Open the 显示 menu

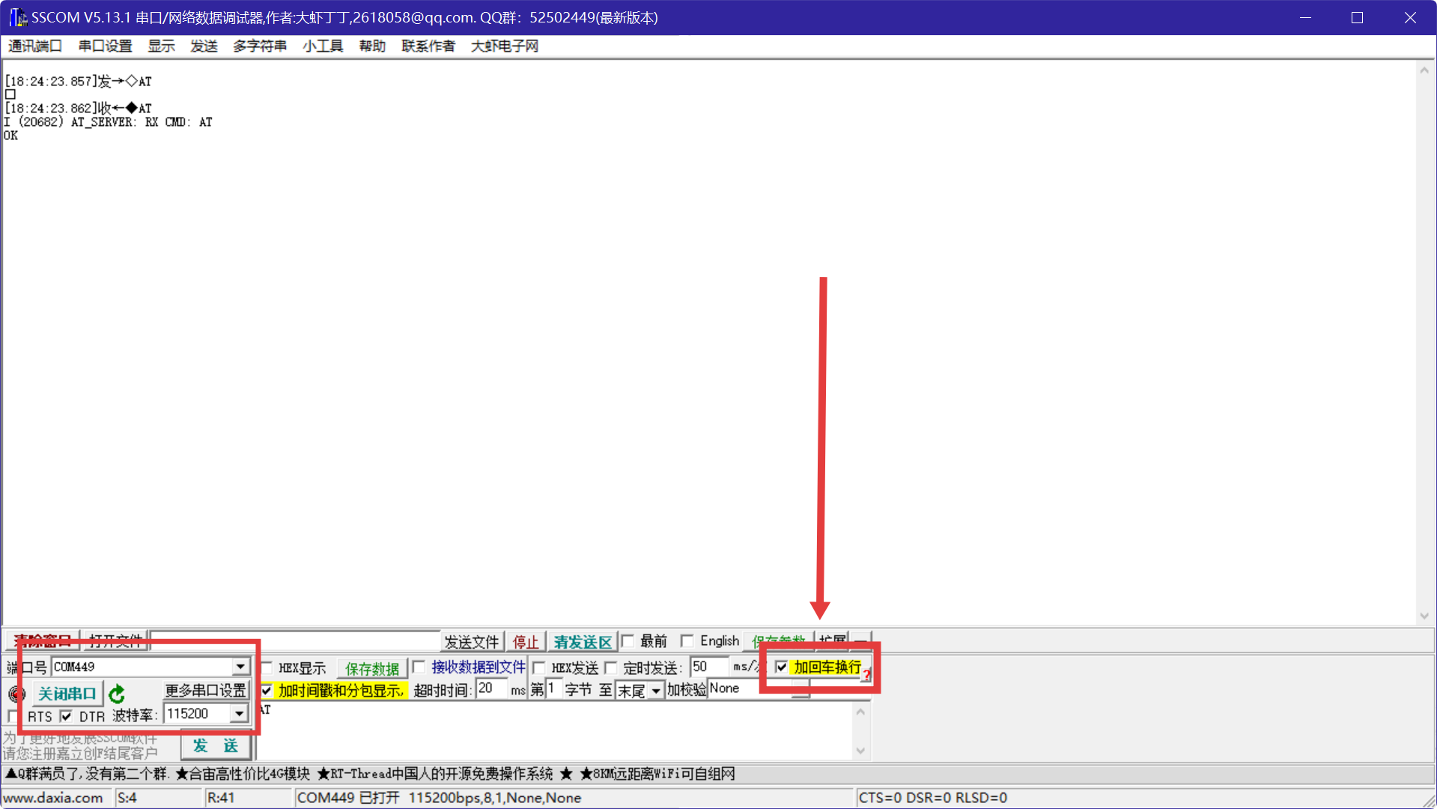(x=161, y=46)
